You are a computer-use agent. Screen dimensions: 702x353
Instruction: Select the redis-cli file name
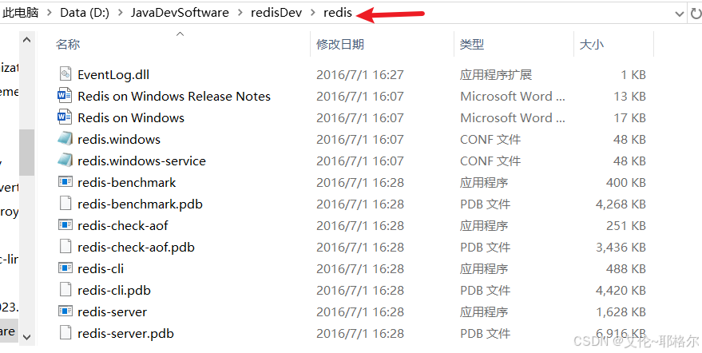[x=101, y=268]
